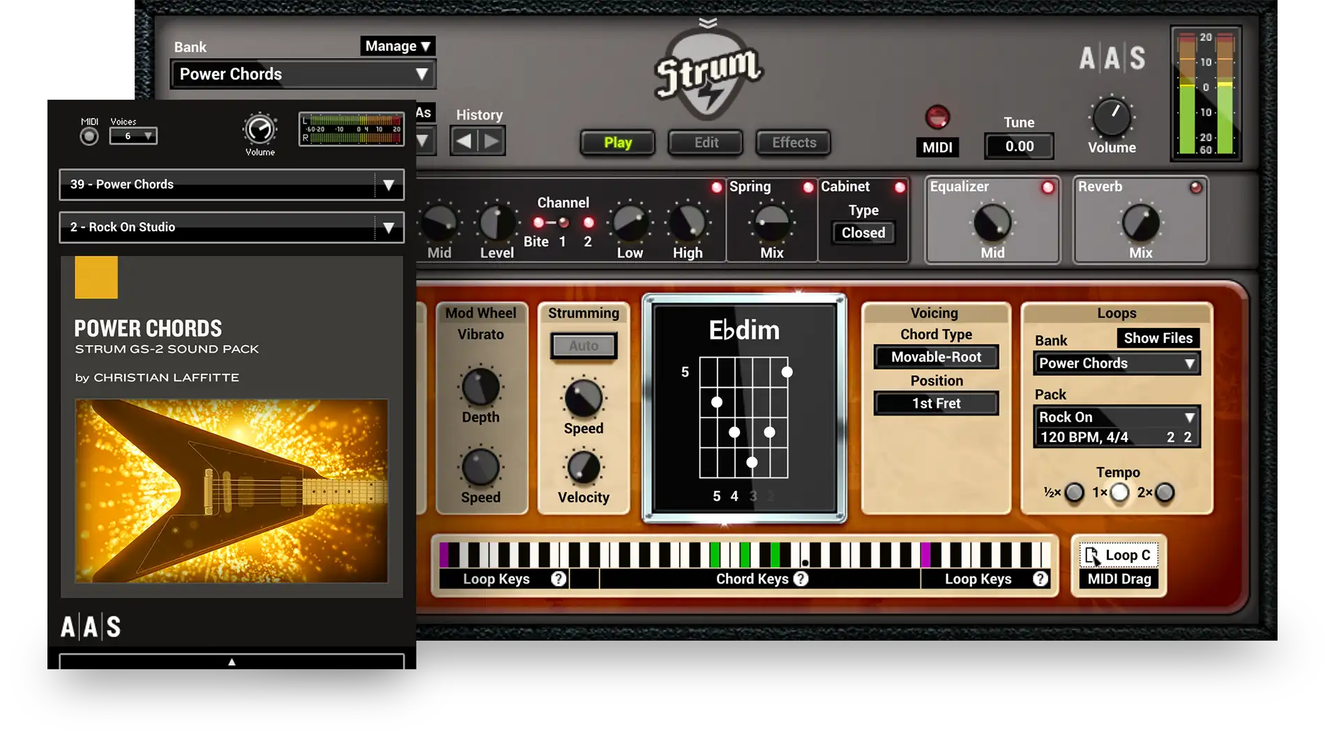Open the Rock On loop pack dropdown
Viewport: 1325px width, 732px height.
(1116, 418)
